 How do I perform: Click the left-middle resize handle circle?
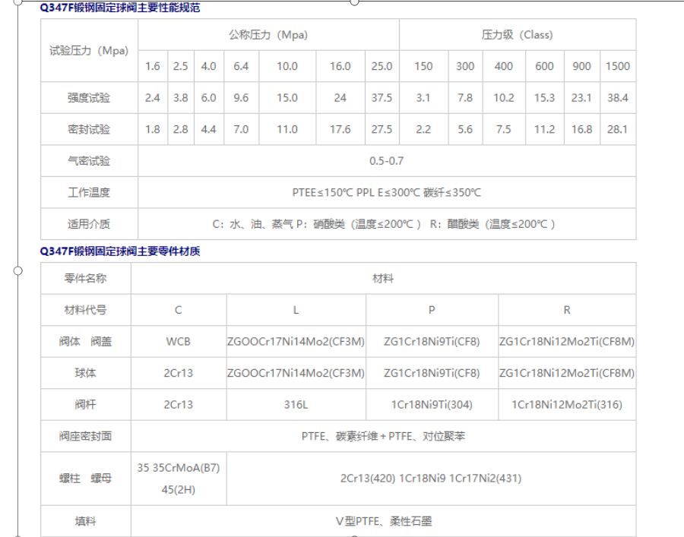coord(18,270)
